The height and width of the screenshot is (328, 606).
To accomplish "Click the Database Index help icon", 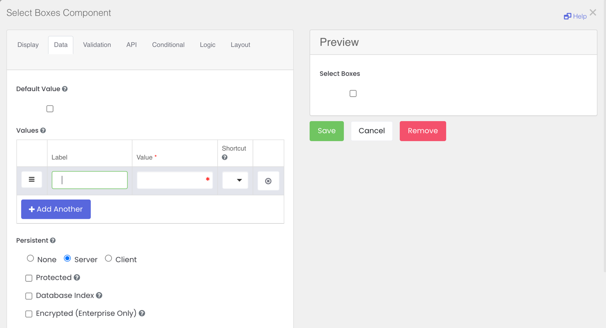I will (99, 295).
